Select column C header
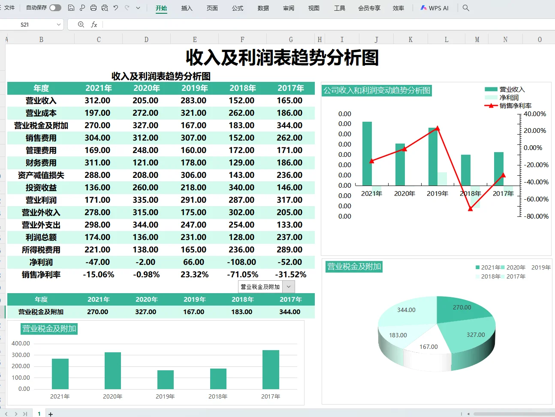Screen dimensions: 555x417 (99, 39)
